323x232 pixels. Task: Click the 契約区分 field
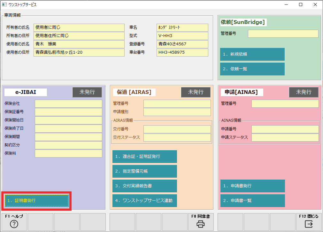68,145
